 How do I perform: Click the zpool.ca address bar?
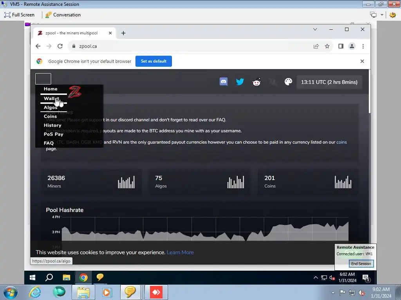tap(189, 46)
